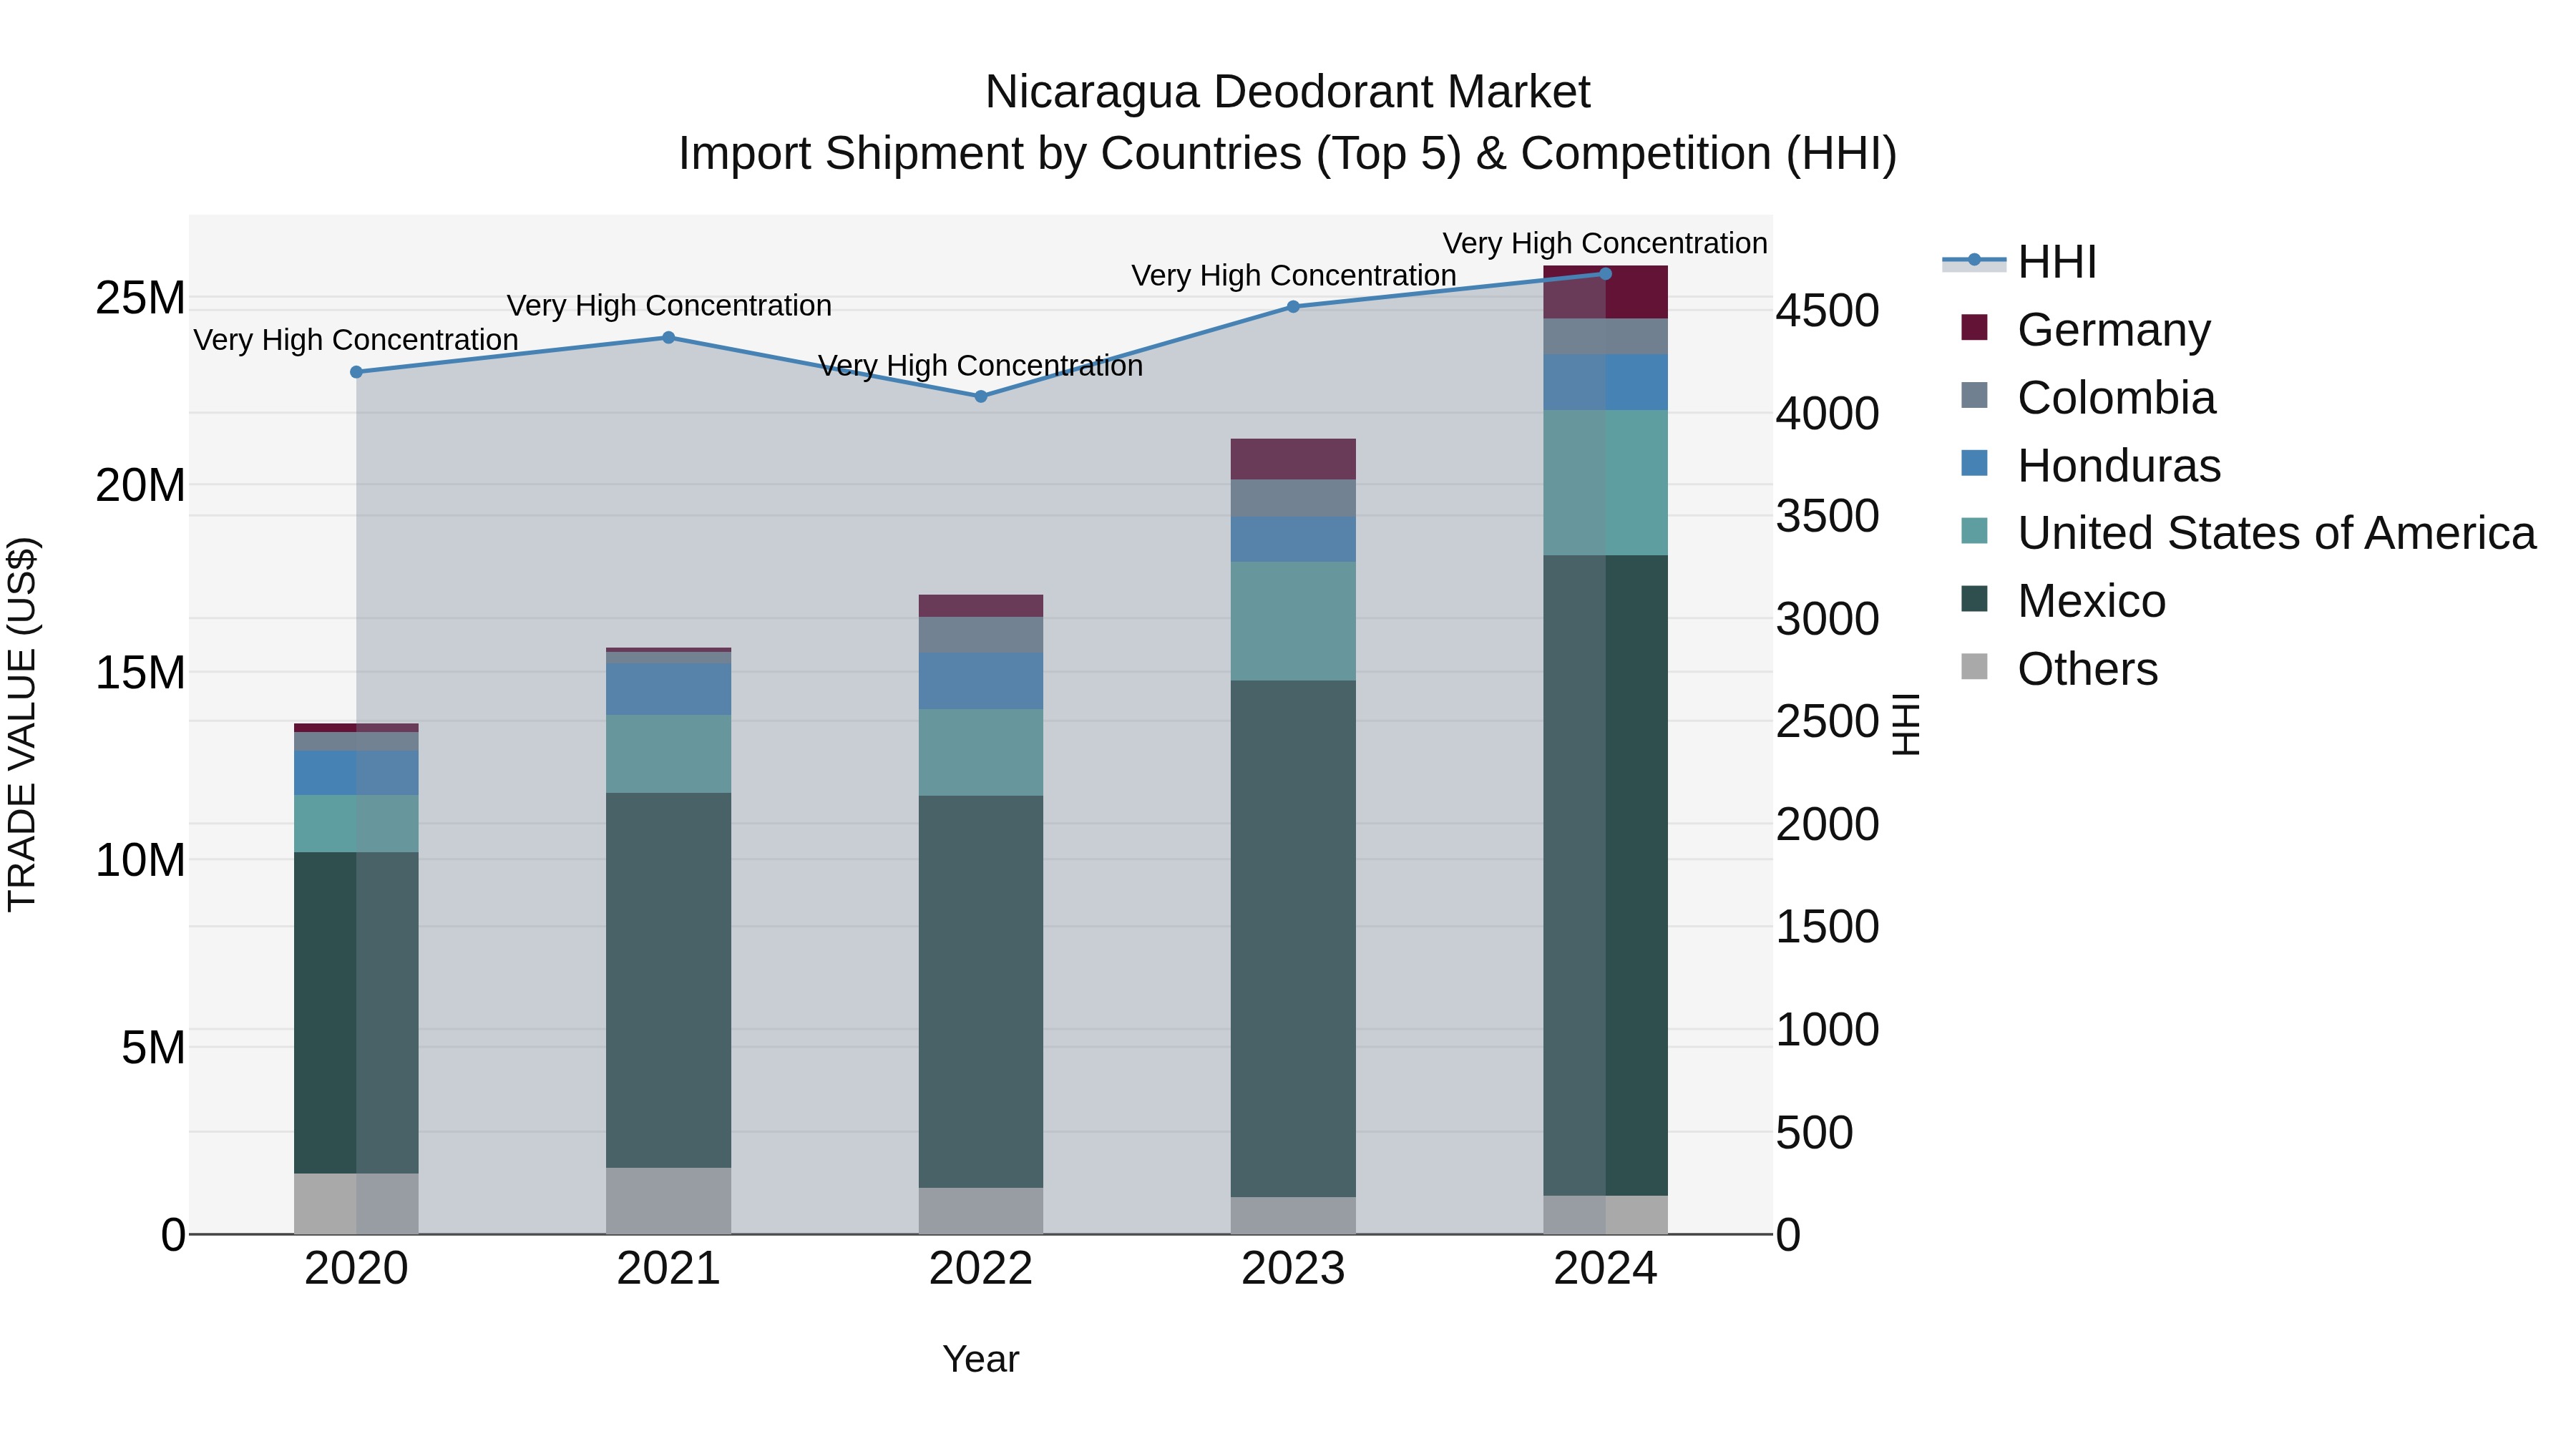Click the Colombia segment in 2022 bar
Image resolution: width=2576 pixels, height=1449 pixels.
click(981, 635)
